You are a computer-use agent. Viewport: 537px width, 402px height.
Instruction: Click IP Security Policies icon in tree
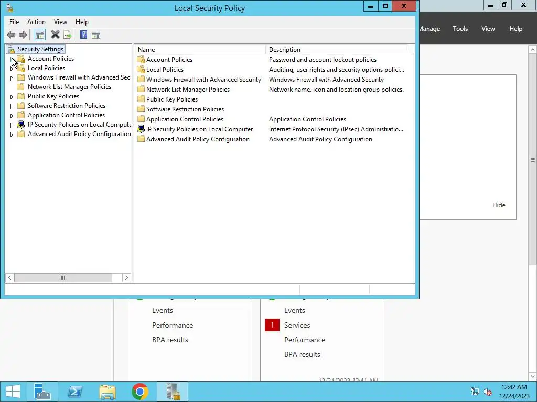click(x=21, y=125)
